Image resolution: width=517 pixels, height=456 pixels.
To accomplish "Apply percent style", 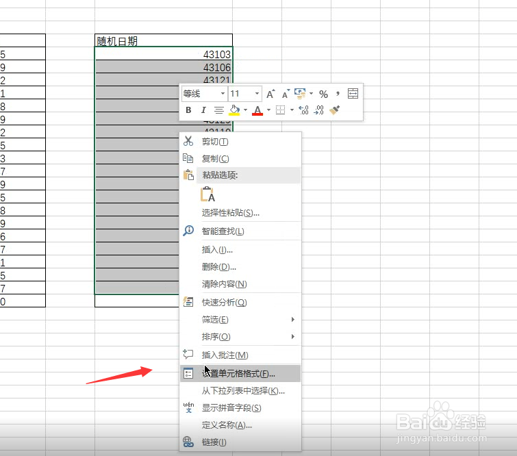I will pos(323,94).
